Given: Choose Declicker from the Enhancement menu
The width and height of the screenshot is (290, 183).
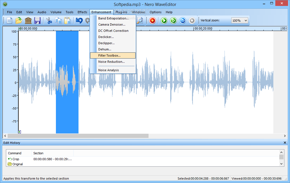Looking at the screenshot, I should 113,37.
